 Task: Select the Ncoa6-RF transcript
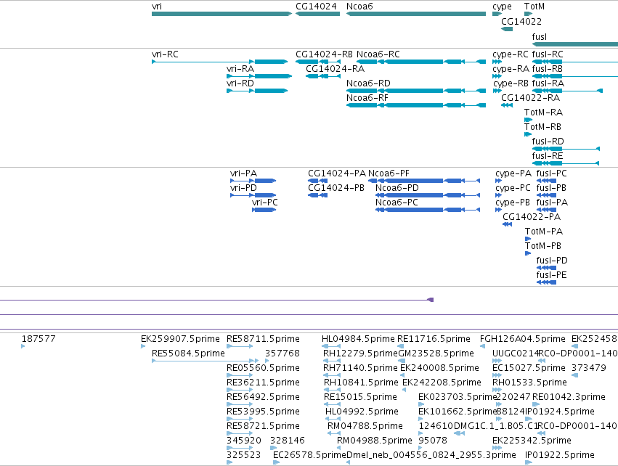click(x=416, y=105)
